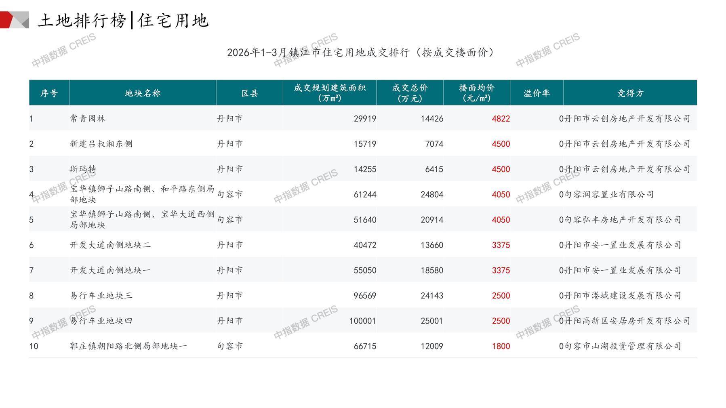Select the table caption starting with 2026年1-3月镇江市
This screenshot has height=408, width=726.
click(x=360, y=53)
